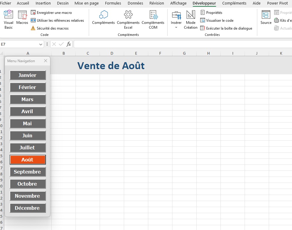This screenshot has width=292, height=230.
Task: Switch to the Power Pivot tab
Action: click(277, 3)
